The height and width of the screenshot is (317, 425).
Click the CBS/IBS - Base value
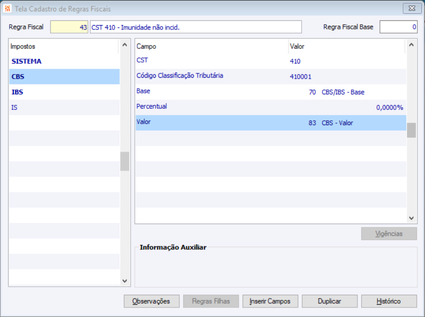[343, 92]
